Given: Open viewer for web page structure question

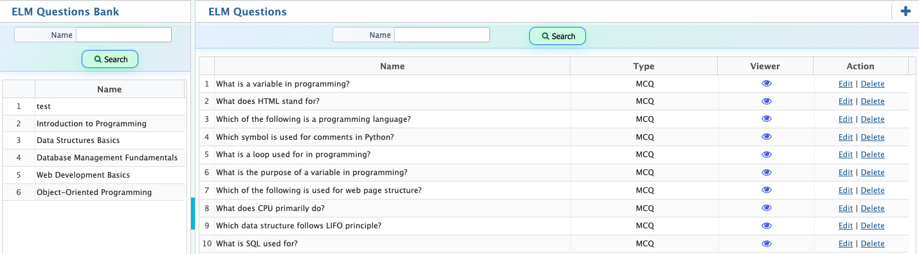Looking at the screenshot, I should (766, 190).
